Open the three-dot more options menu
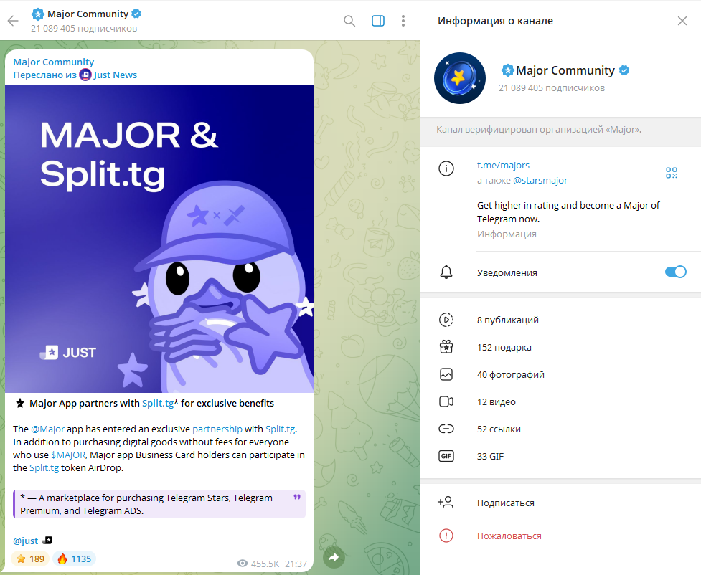 click(x=403, y=21)
